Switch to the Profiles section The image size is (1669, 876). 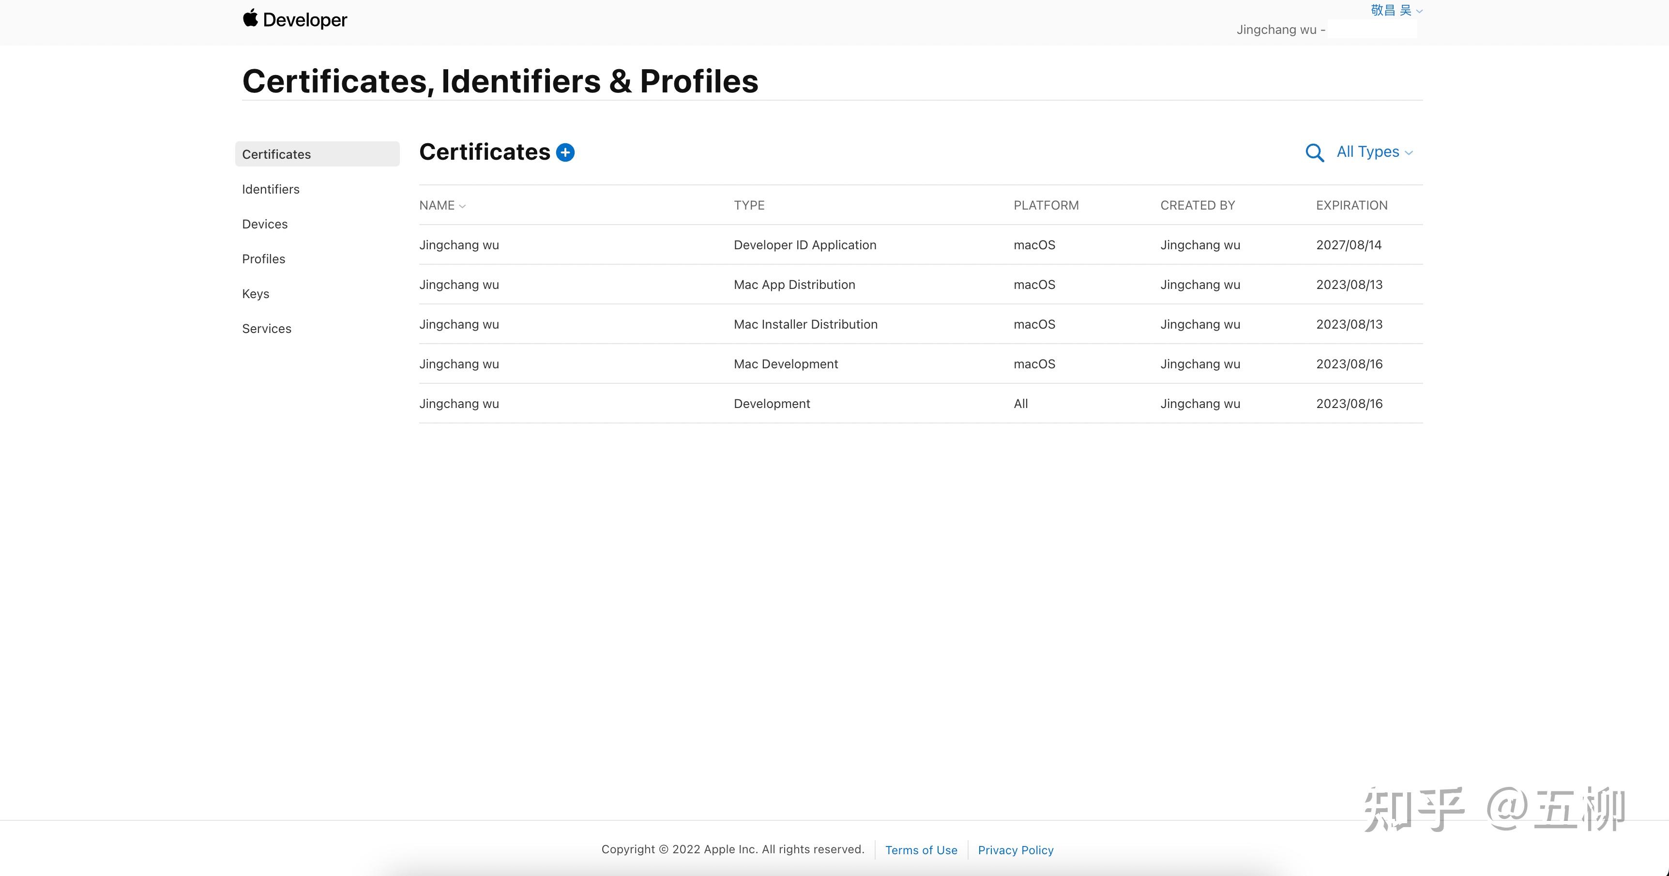[x=264, y=258]
